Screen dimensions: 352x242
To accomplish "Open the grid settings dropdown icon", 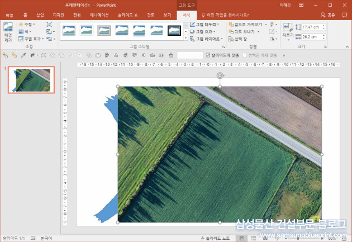I will (34, 55).
